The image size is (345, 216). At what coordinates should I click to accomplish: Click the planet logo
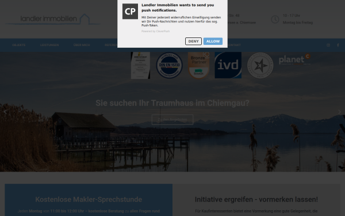[x=294, y=59]
